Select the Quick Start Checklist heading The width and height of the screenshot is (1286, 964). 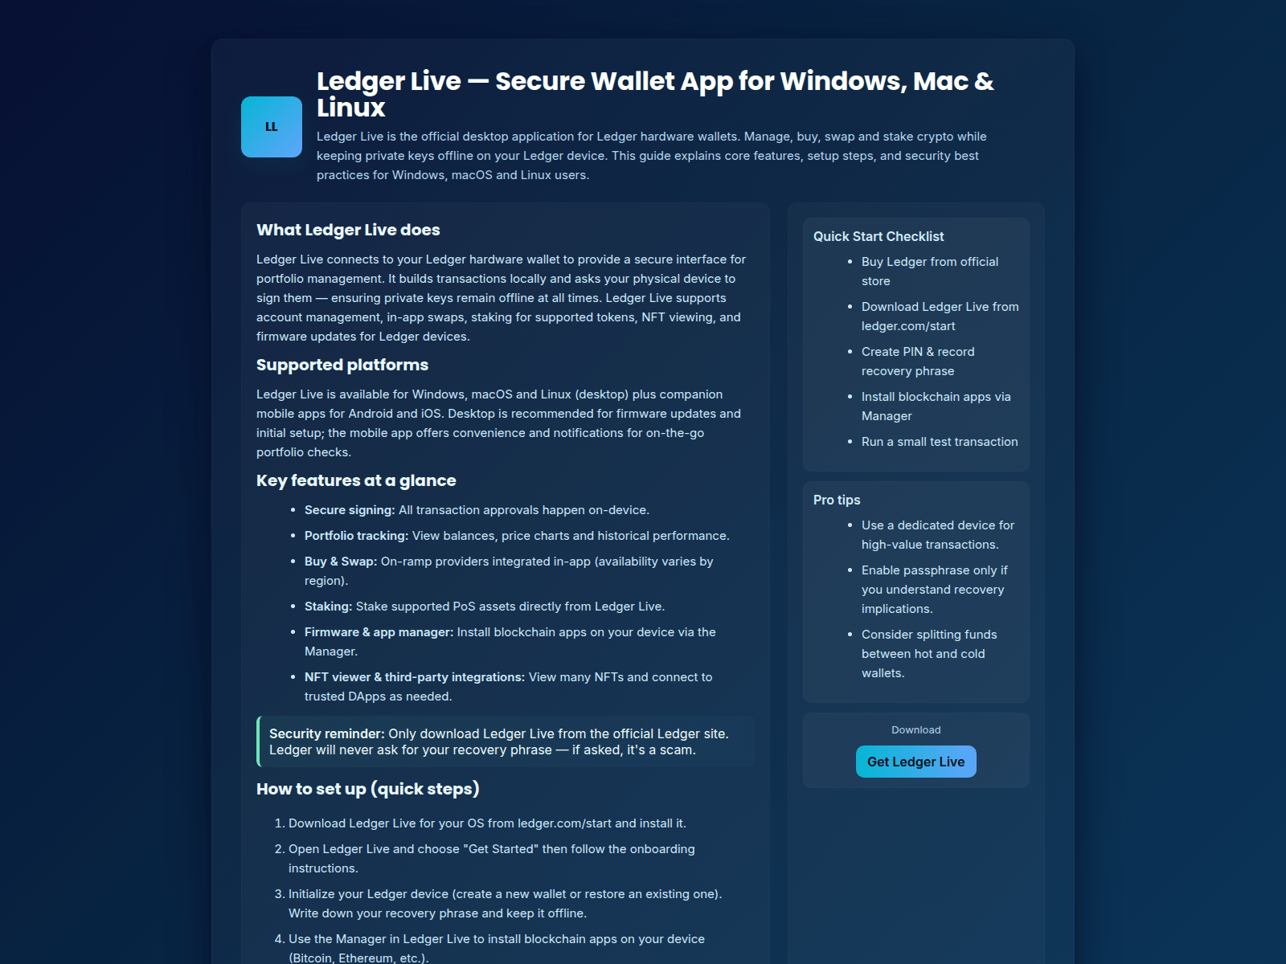[878, 236]
